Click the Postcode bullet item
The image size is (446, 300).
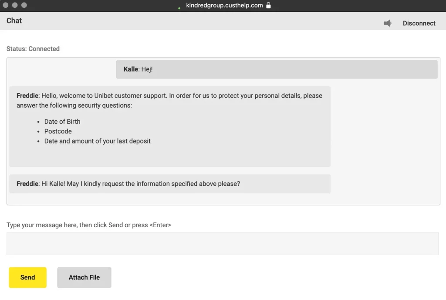58,131
